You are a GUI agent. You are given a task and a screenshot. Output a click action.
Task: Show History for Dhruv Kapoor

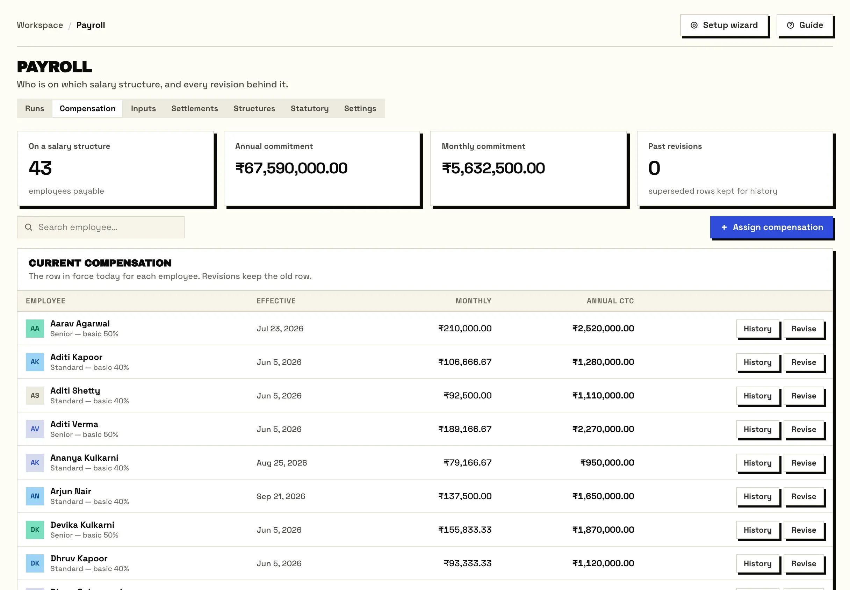[x=758, y=563]
